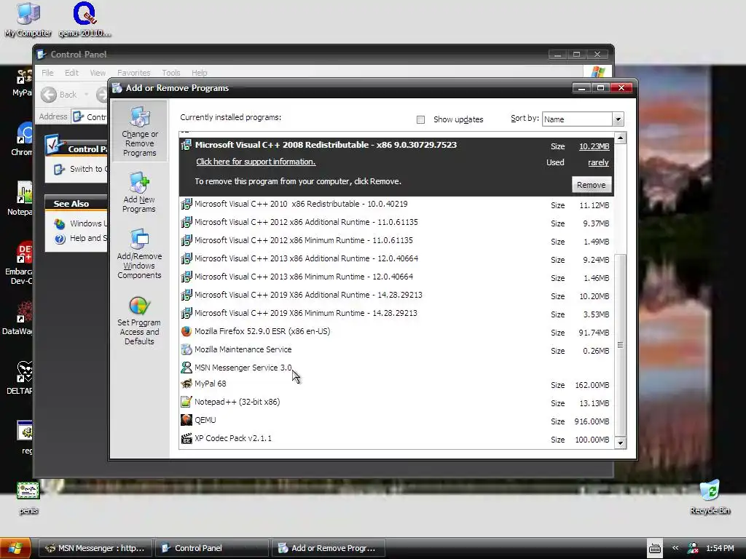This screenshot has height=559, width=746.
Task: Select Microsoft Visual C++ 2013 x86 Minimum Runtime row
Action: click(396, 277)
